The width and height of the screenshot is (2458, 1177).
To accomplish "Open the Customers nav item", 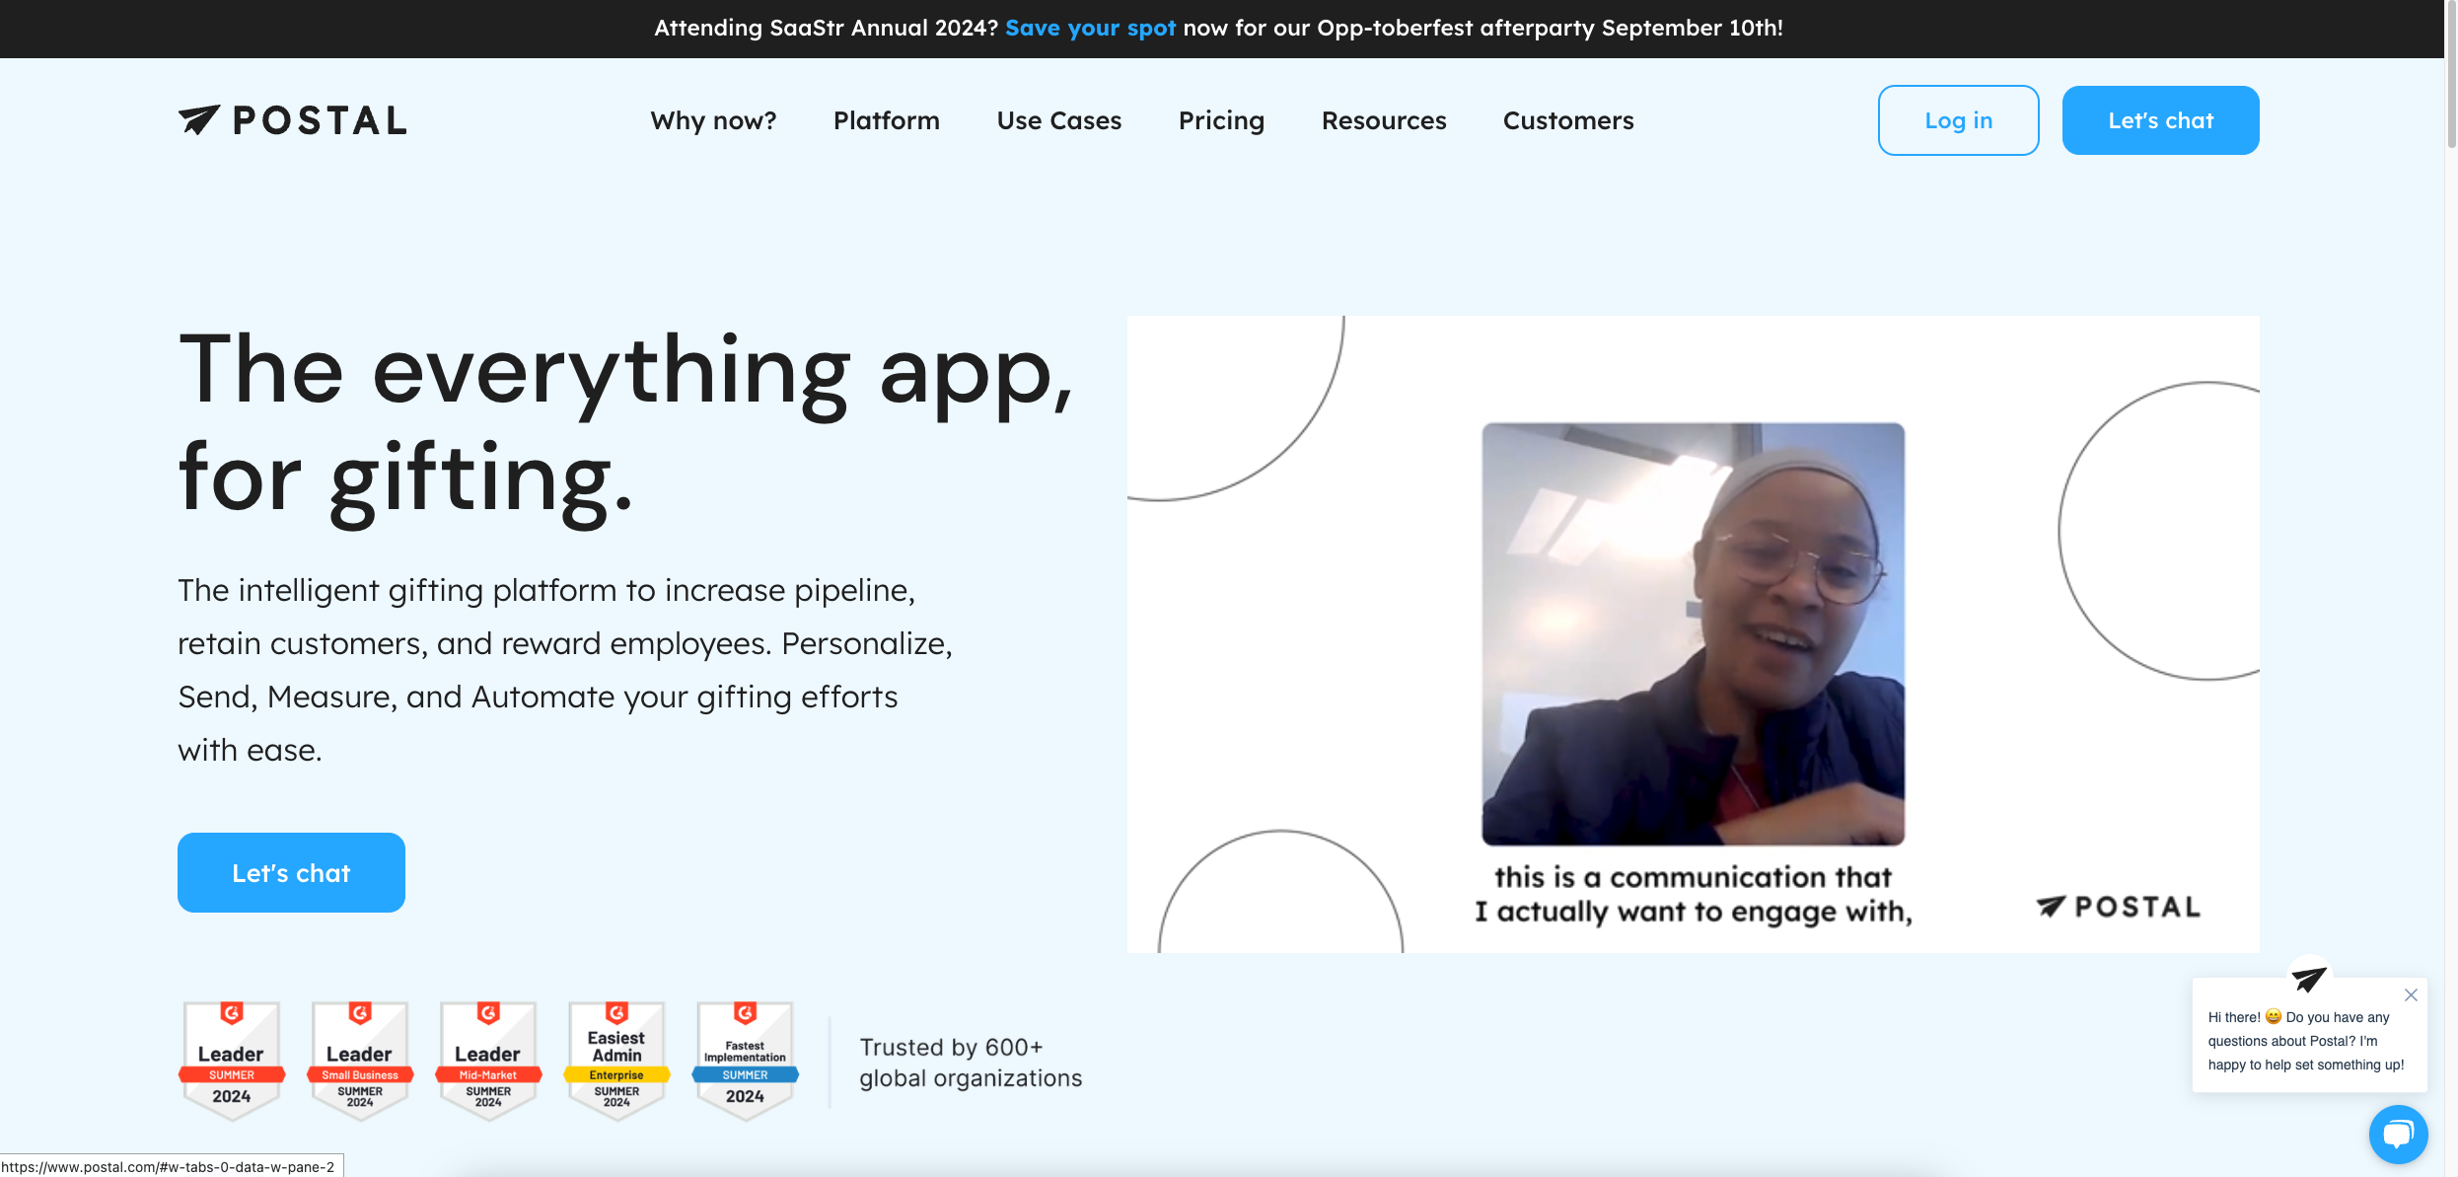I will 1567,120.
